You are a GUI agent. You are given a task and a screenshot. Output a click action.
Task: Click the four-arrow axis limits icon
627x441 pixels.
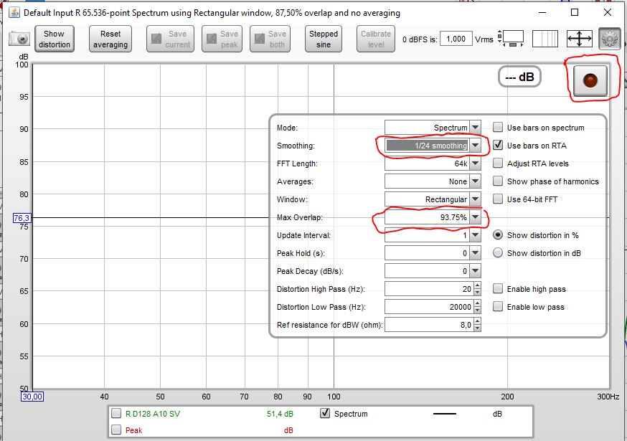click(x=579, y=39)
